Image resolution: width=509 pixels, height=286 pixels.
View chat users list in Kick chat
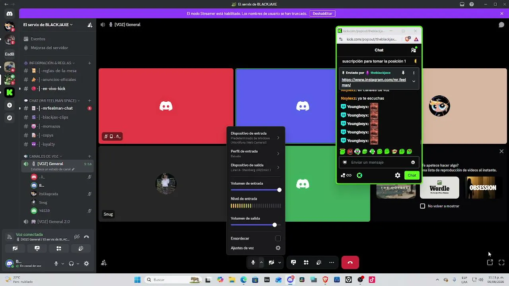coord(414,50)
